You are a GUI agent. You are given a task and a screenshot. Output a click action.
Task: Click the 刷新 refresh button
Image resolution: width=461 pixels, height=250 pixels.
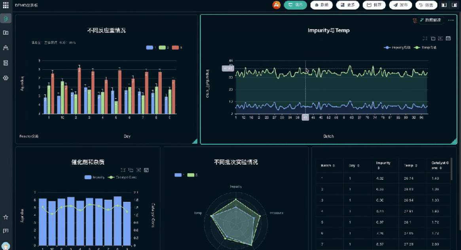322,5
